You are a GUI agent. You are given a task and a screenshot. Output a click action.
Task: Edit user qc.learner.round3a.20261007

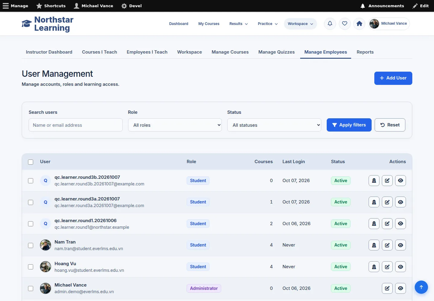[387, 202]
